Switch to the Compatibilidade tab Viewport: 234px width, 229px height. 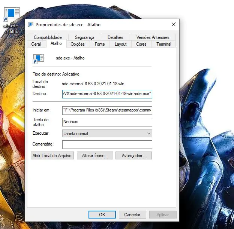tap(47, 37)
